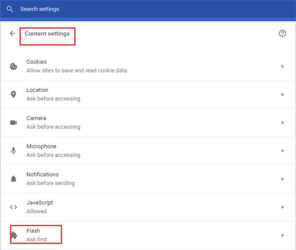Open help with the question mark icon

point(282,34)
